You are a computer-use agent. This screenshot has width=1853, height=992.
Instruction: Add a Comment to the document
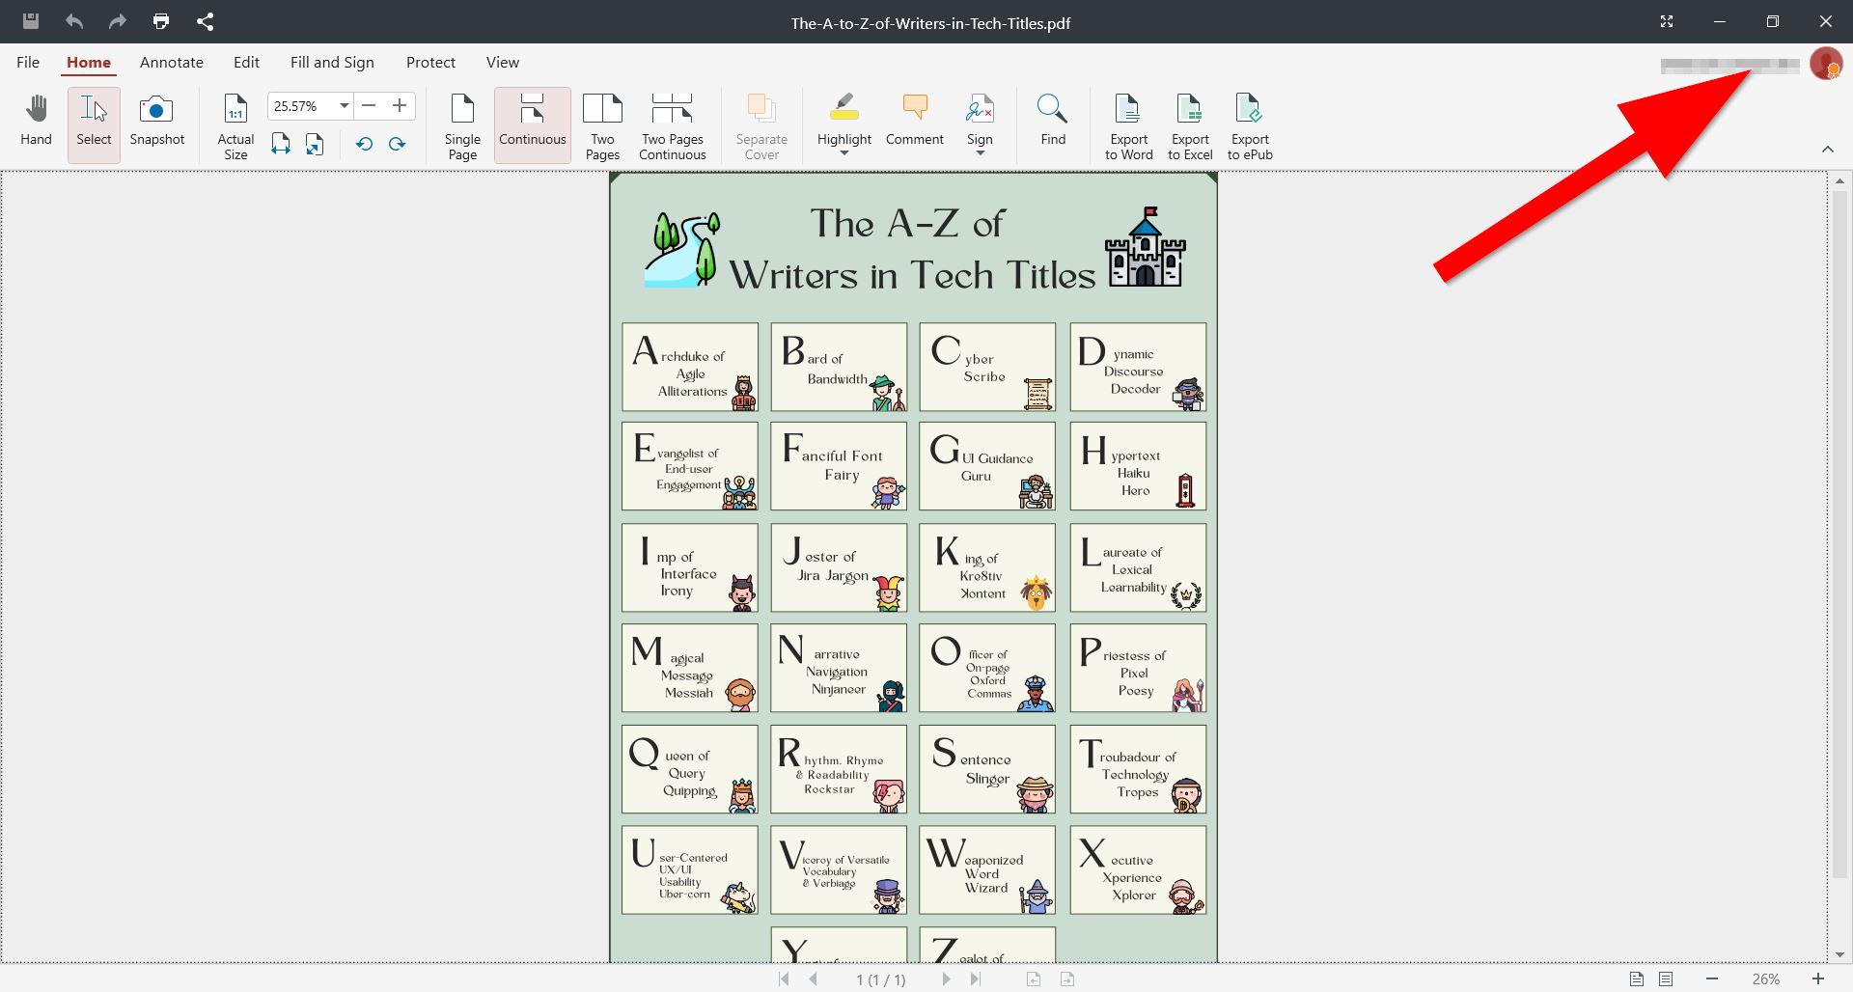coord(914,121)
